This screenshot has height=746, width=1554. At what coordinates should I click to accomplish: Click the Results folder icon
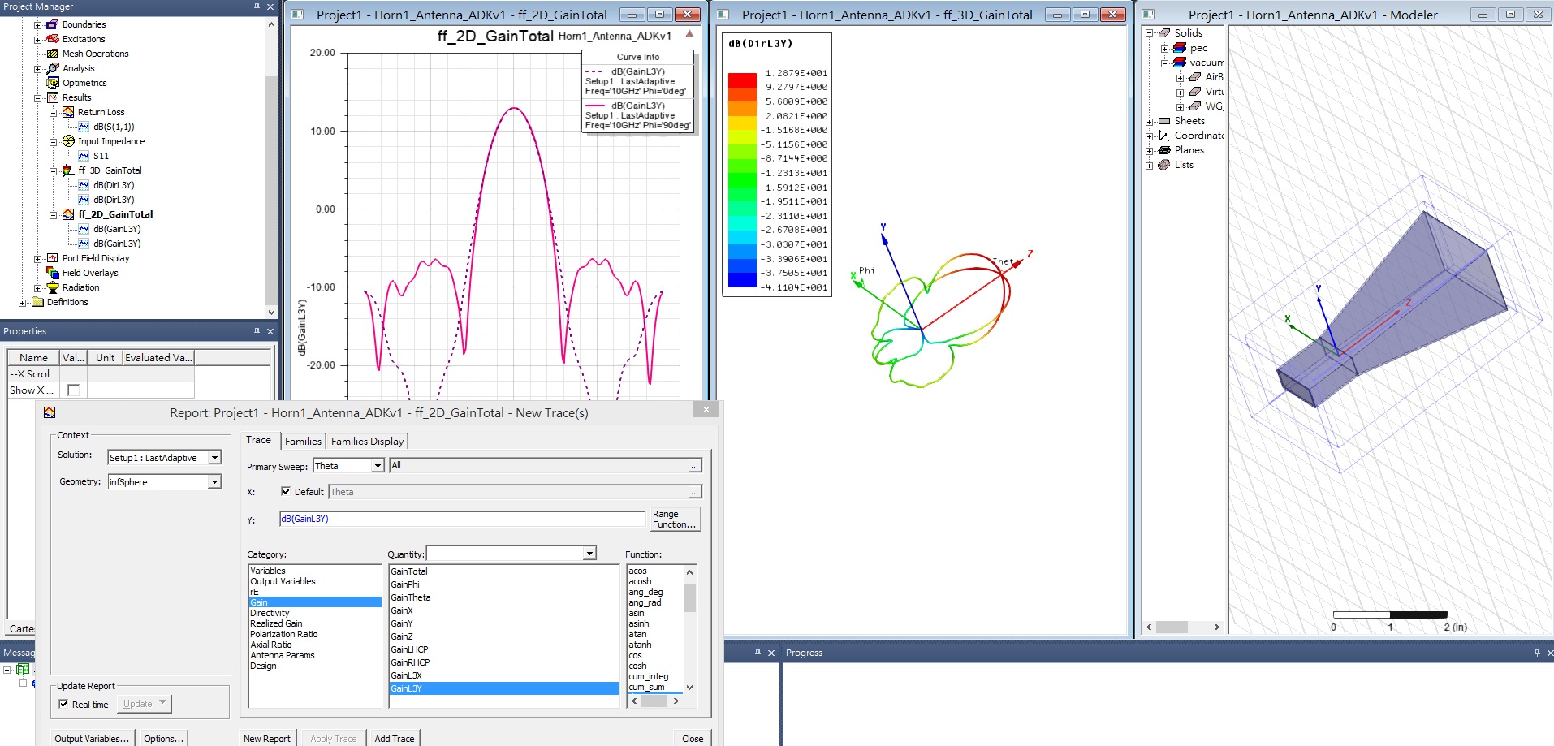pyautogui.click(x=53, y=97)
